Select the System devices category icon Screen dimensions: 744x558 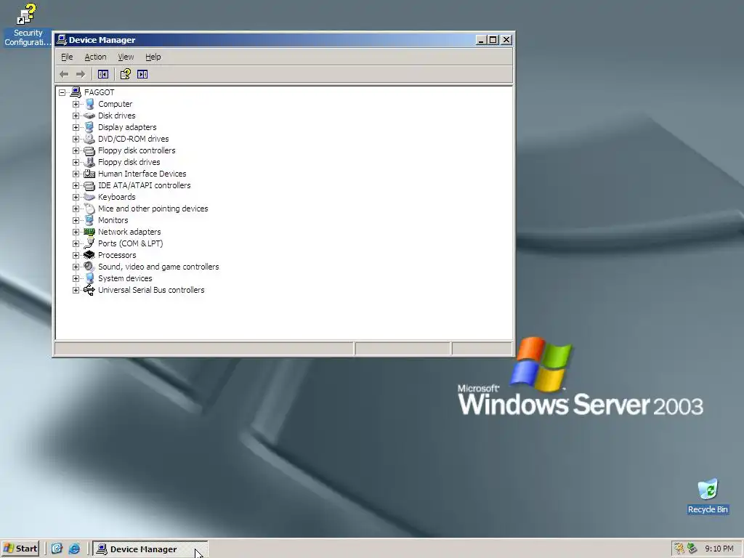[x=89, y=278]
